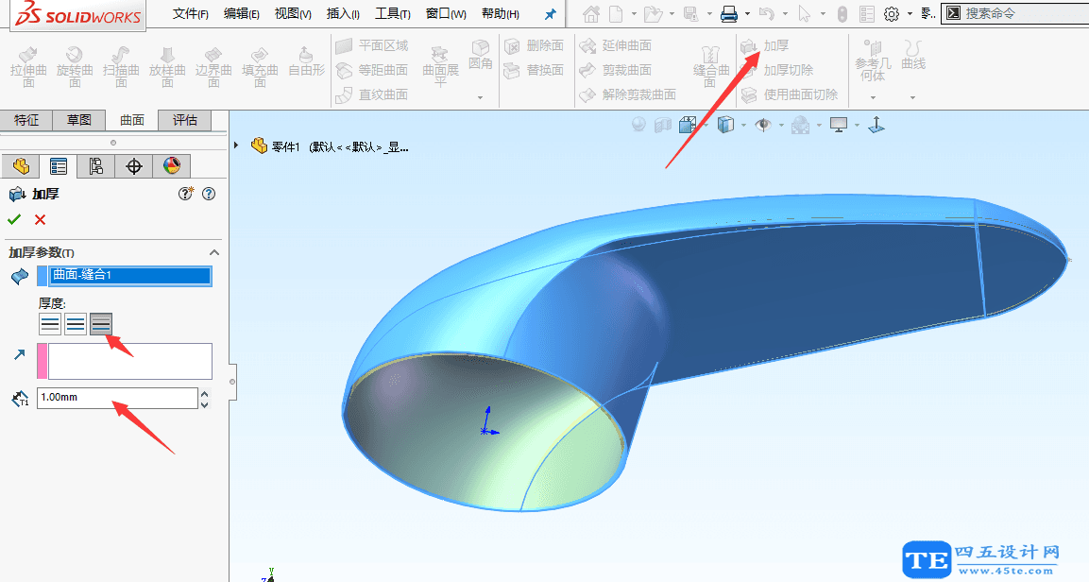Select the 侧边1 thickness direction option
Image resolution: width=1089 pixels, height=582 pixels.
[49, 323]
